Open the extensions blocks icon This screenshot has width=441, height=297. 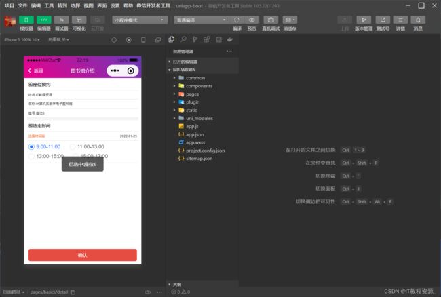pyautogui.click(x=206, y=39)
